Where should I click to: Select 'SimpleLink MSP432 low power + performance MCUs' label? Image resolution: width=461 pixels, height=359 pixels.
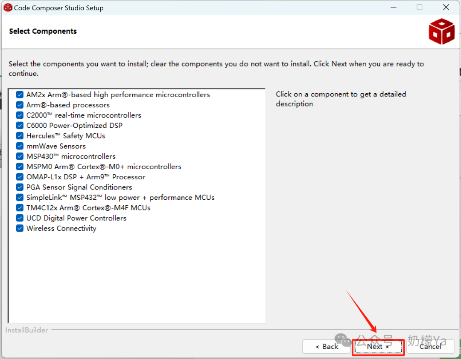[120, 198]
